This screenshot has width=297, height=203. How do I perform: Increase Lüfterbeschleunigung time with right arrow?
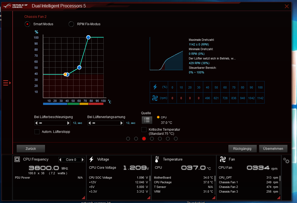[x=68, y=123]
